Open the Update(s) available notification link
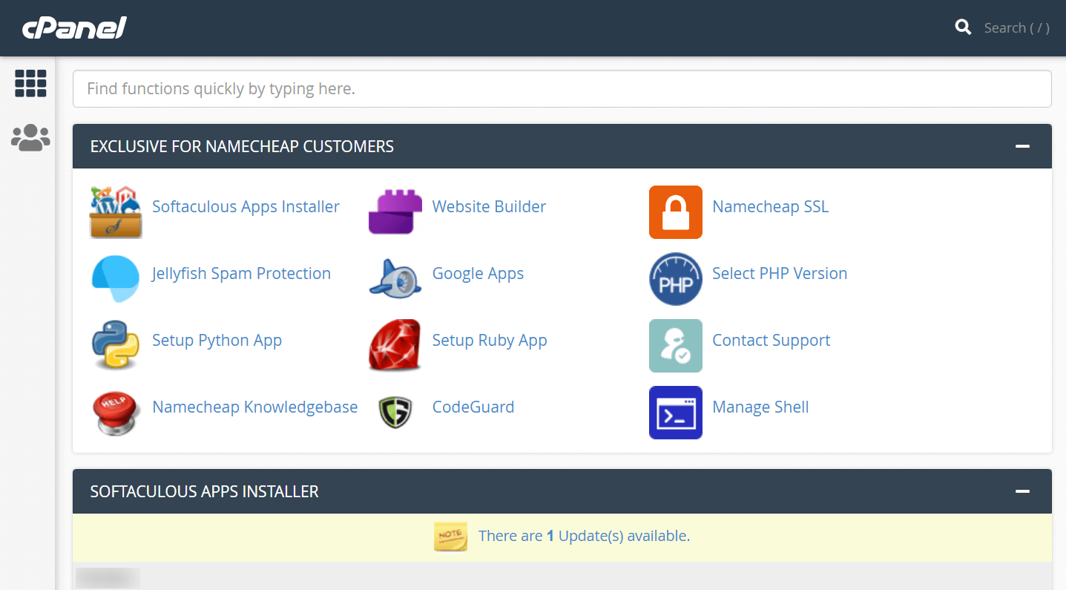 pos(585,535)
